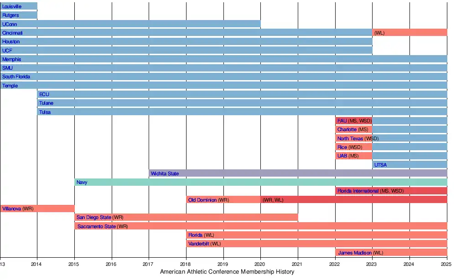Viewport: 456px width, 280px height.
Task: Open the SMU team link
Action: coord(8,68)
